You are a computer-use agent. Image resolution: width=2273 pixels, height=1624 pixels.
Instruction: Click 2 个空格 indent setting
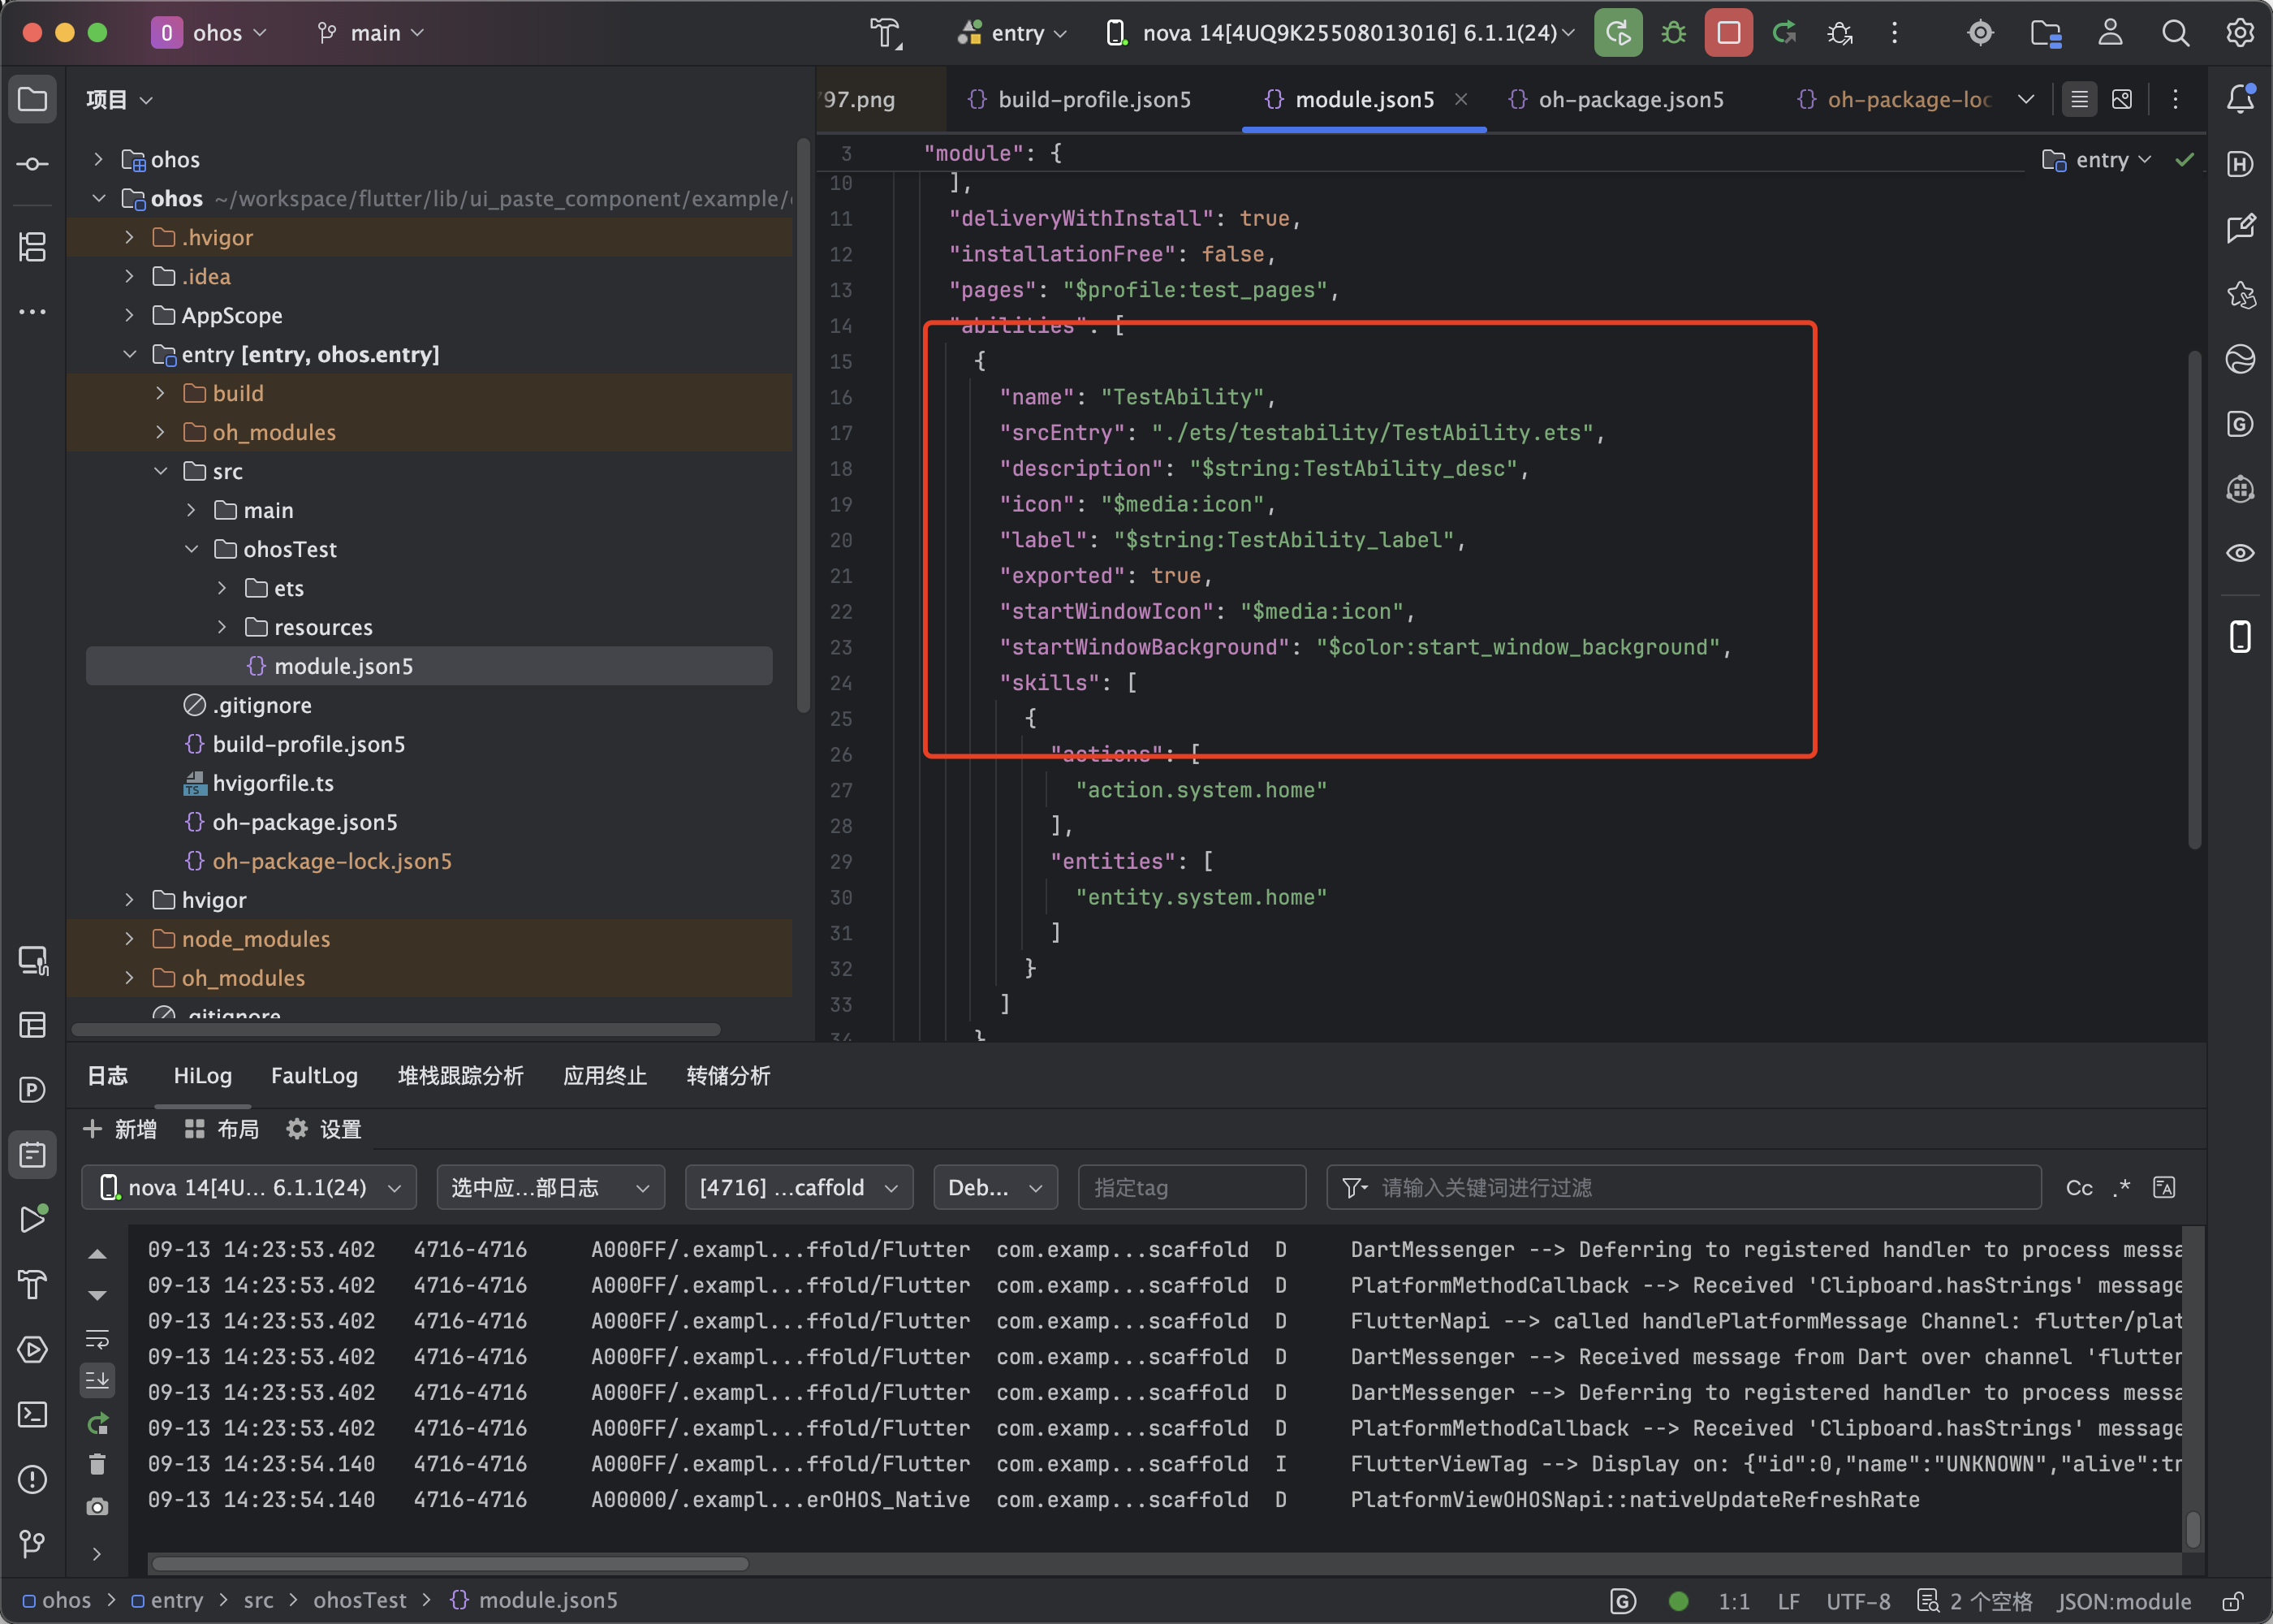click(x=1974, y=1601)
